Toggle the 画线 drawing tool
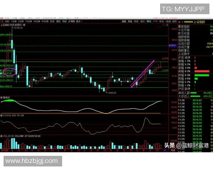The width and height of the screenshot is (213, 170). (x=149, y=21)
